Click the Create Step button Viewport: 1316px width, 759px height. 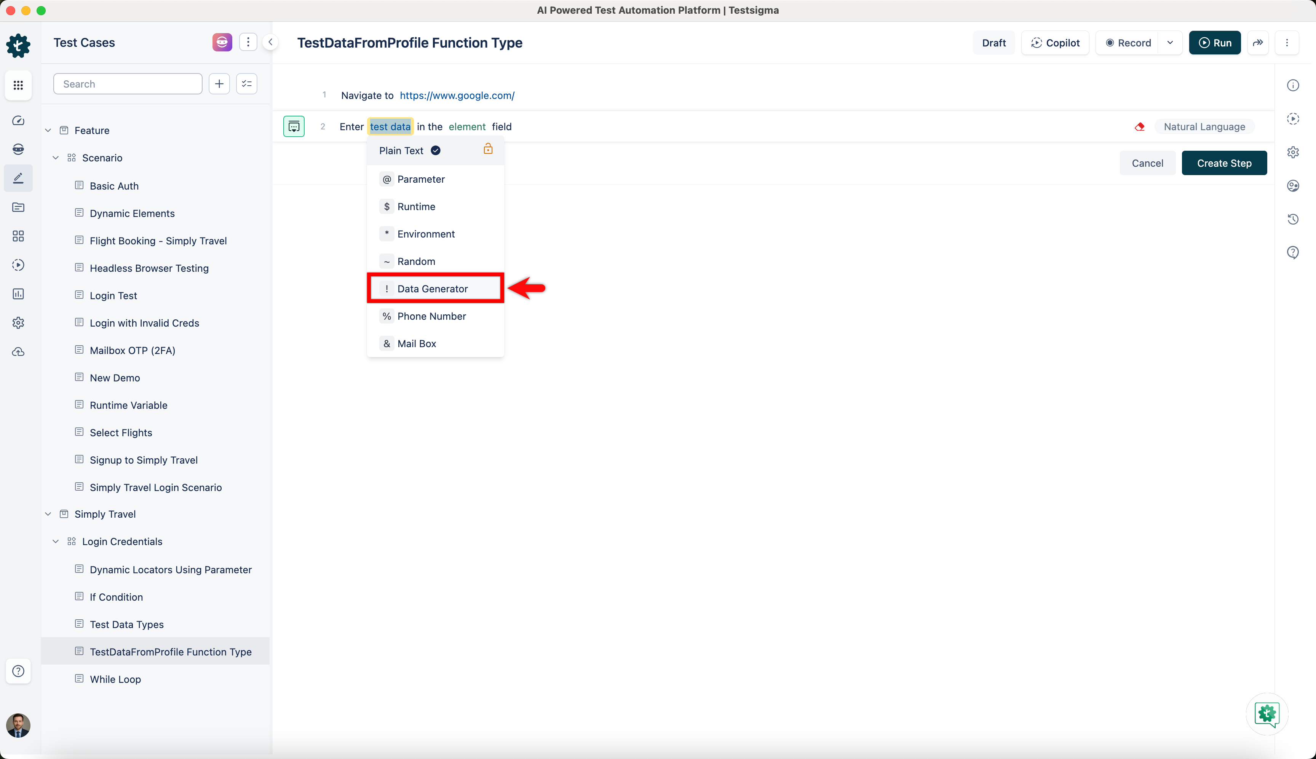[x=1224, y=163]
